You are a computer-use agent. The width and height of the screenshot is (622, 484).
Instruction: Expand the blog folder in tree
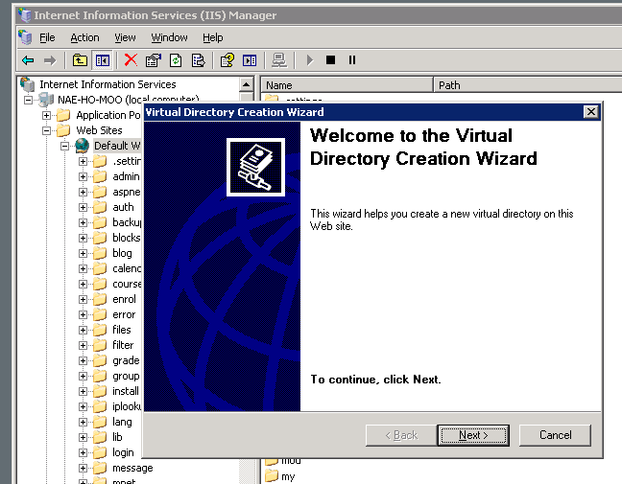(83, 253)
